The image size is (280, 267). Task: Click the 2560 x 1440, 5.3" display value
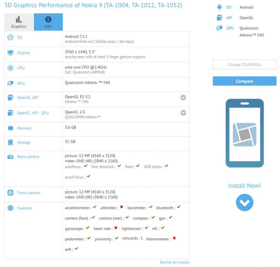point(80,52)
